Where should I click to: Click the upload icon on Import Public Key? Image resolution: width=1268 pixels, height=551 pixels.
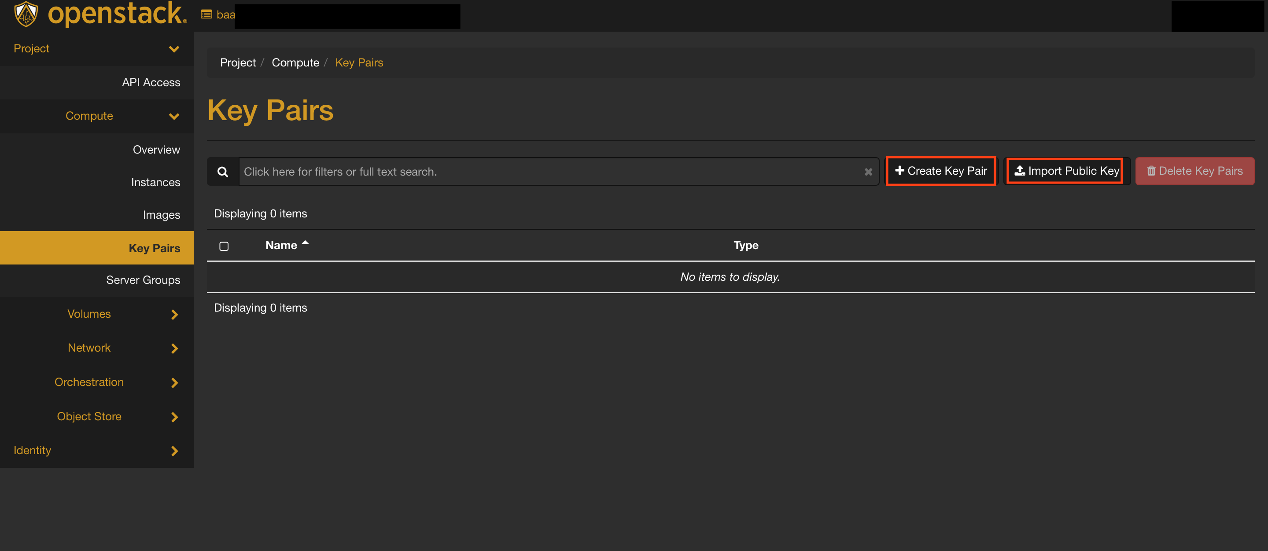pos(1019,171)
